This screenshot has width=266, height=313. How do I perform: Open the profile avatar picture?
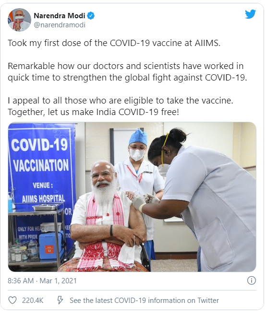(x=19, y=20)
